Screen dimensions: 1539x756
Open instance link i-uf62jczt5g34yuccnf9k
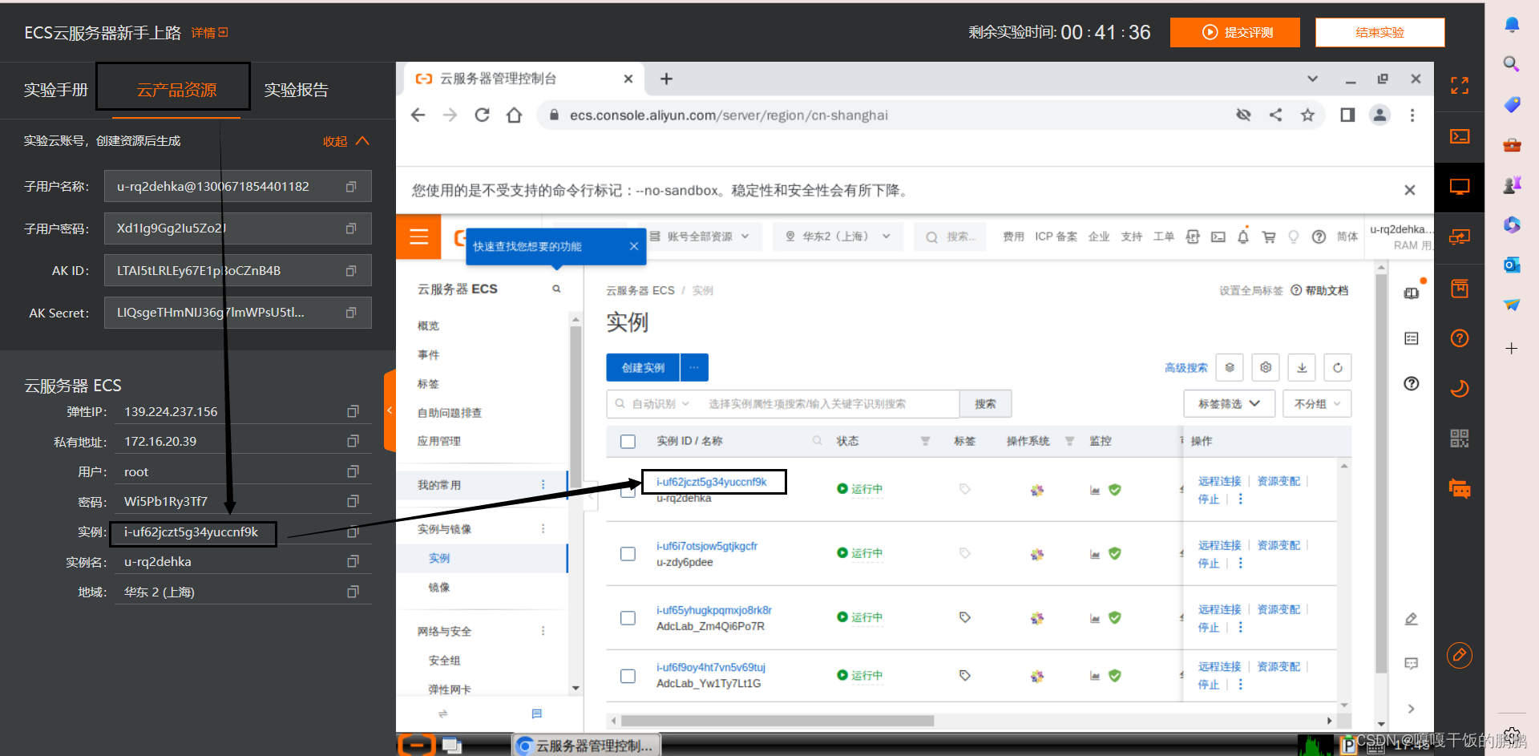coord(711,482)
